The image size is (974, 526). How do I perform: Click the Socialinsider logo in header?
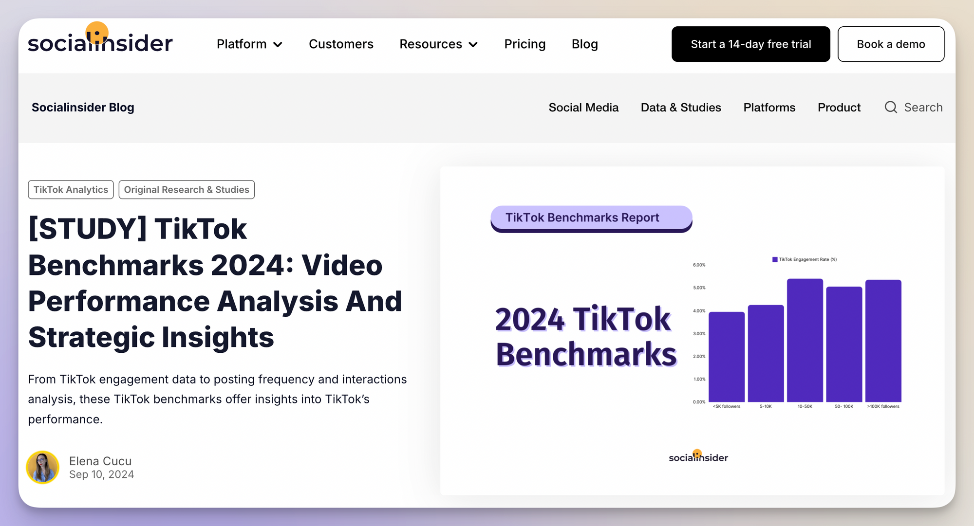pyautogui.click(x=100, y=38)
